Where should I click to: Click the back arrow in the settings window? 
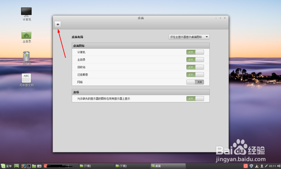click(58, 24)
